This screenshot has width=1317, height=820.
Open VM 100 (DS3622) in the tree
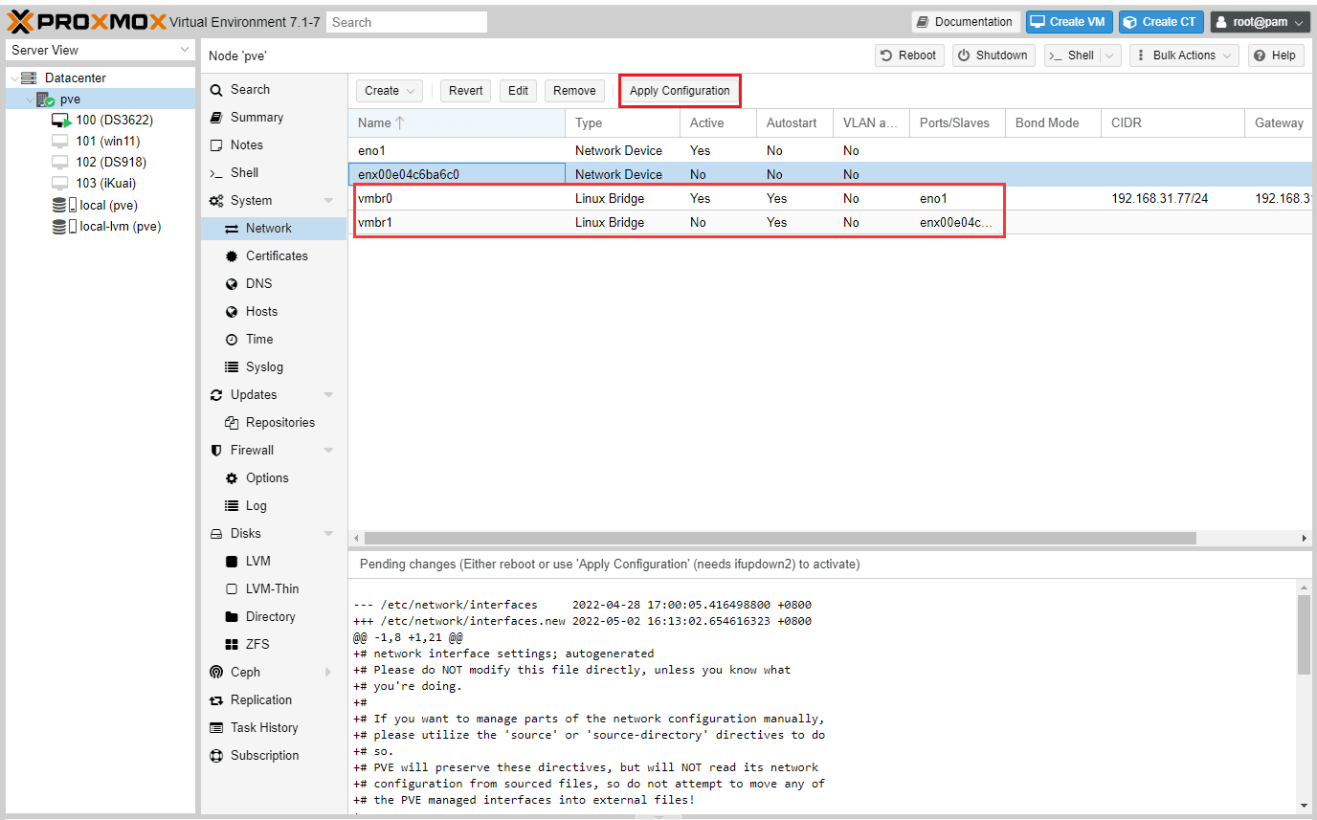[102, 120]
